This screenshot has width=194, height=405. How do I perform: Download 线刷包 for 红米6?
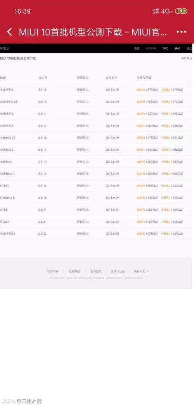140,210
